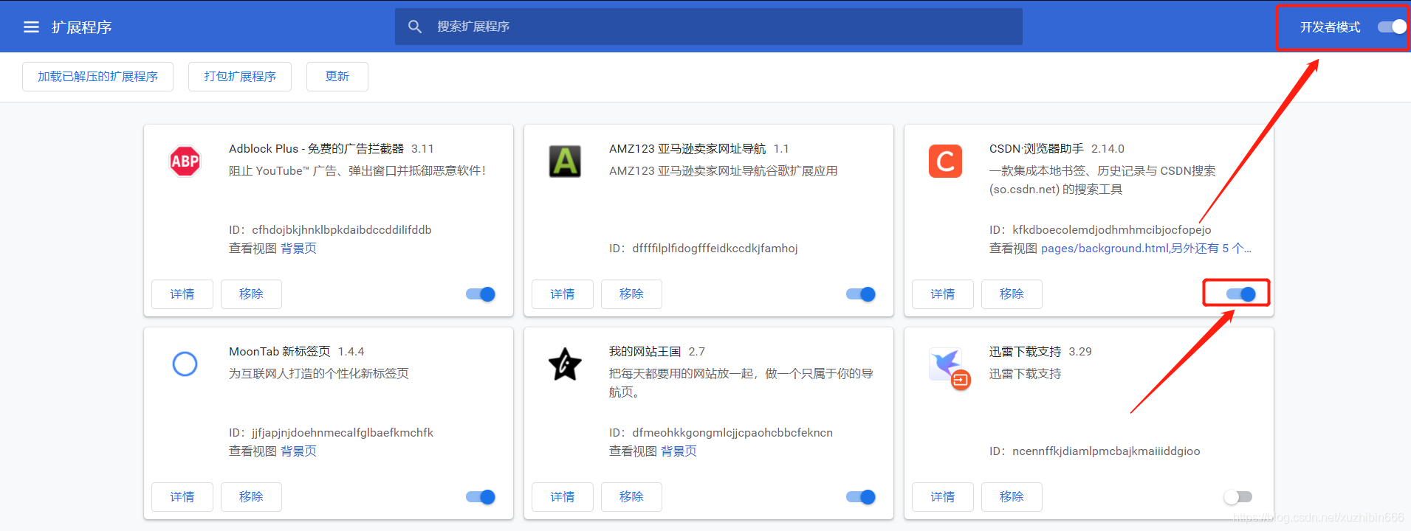Click 移除 to remove 迅雷下载支持
The width and height of the screenshot is (1411, 531).
(1012, 497)
